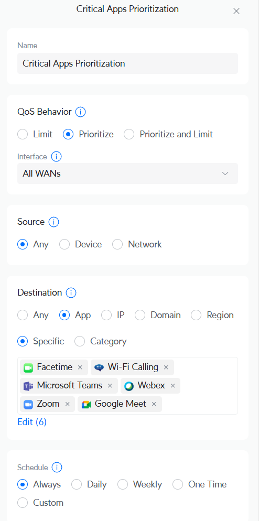
Task: Remove the Webex app tag
Action: coord(172,386)
